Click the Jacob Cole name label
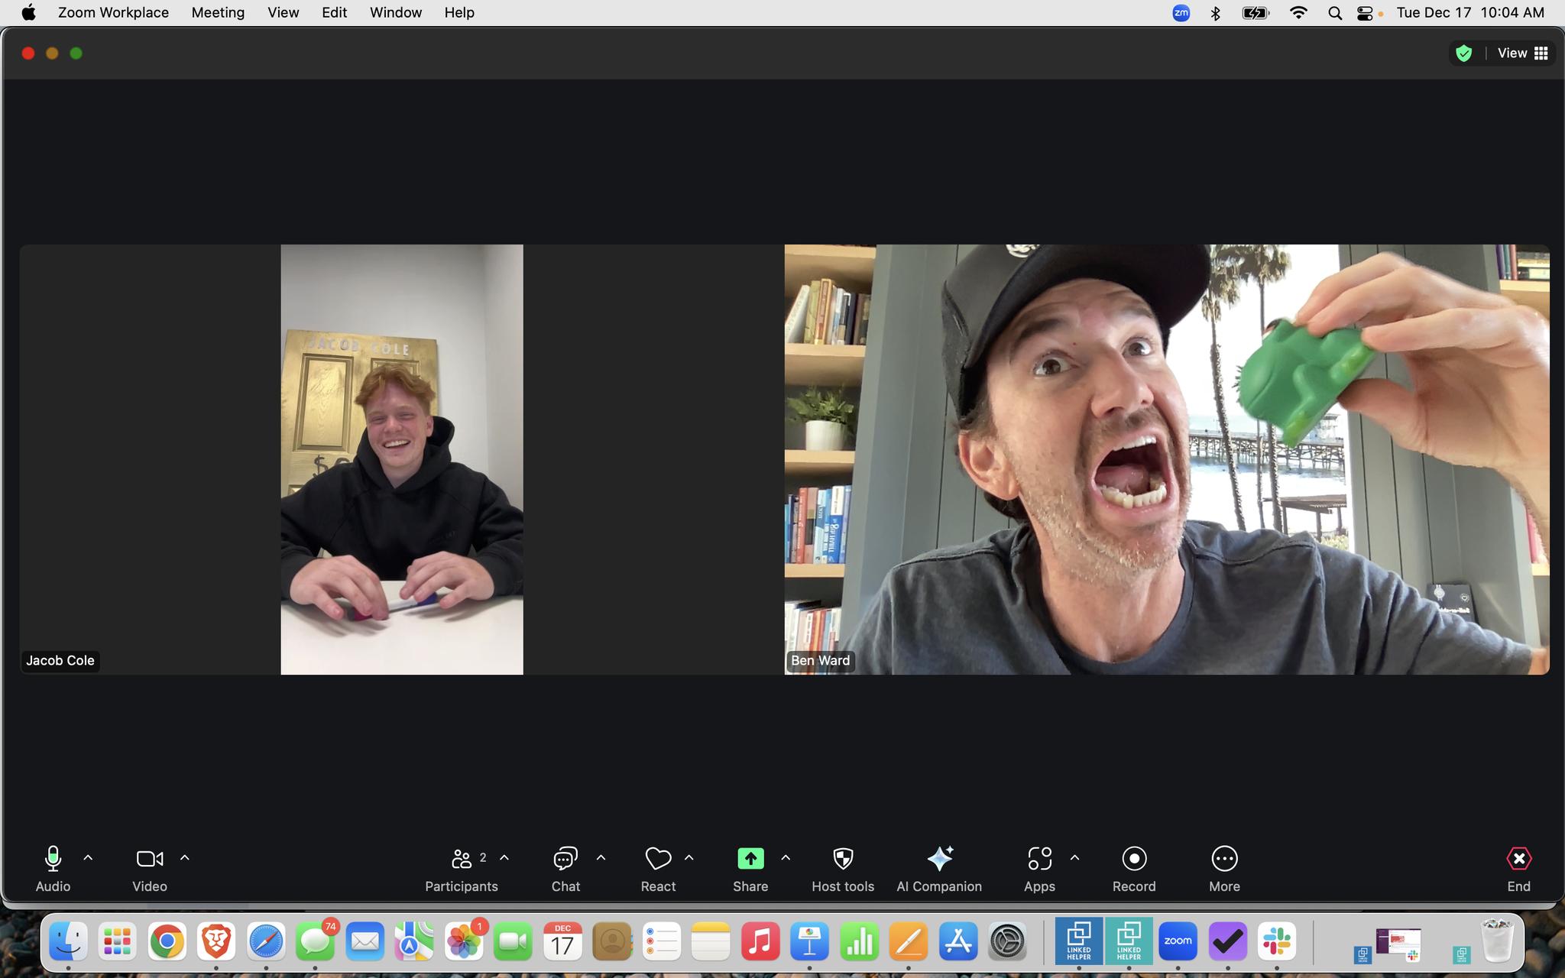The width and height of the screenshot is (1565, 978). (60, 660)
